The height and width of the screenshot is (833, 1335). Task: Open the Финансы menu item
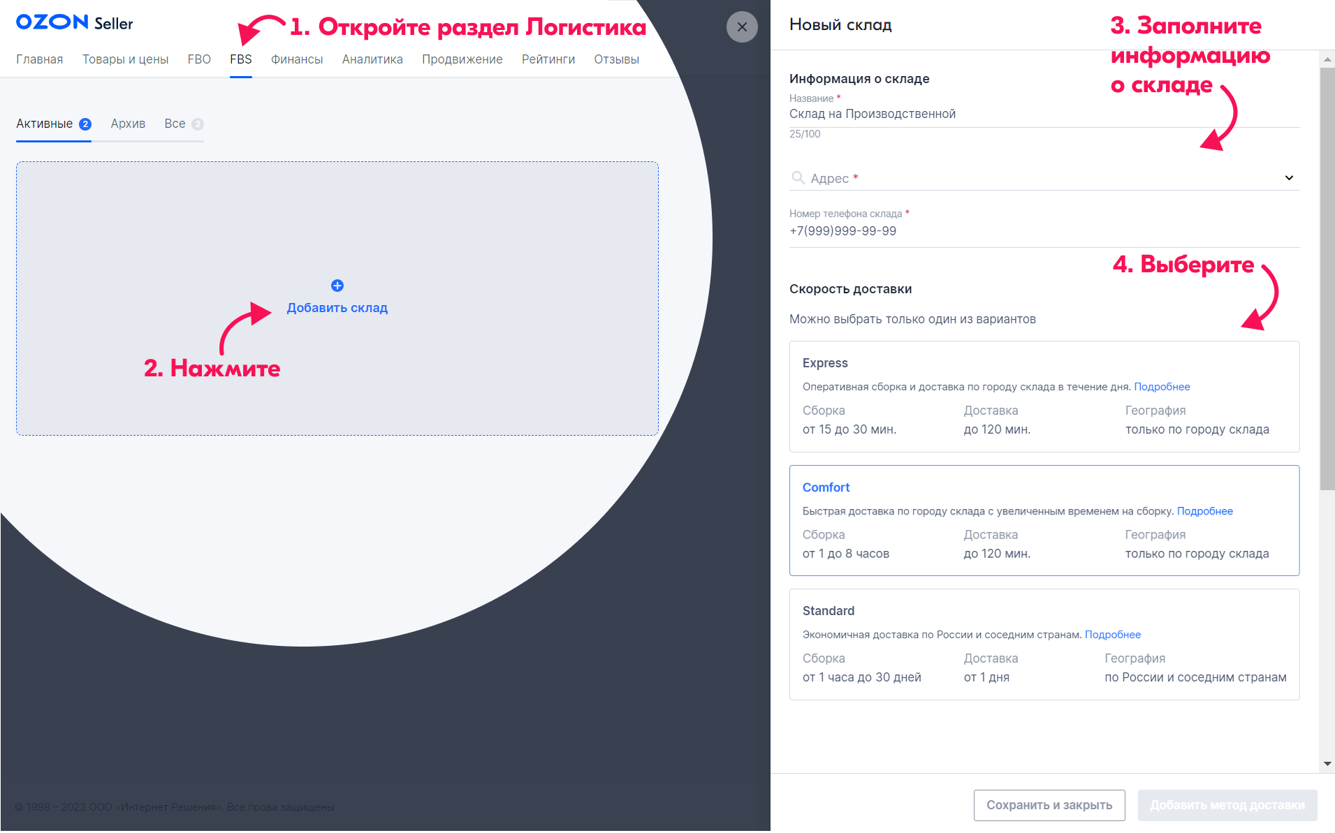point(297,59)
